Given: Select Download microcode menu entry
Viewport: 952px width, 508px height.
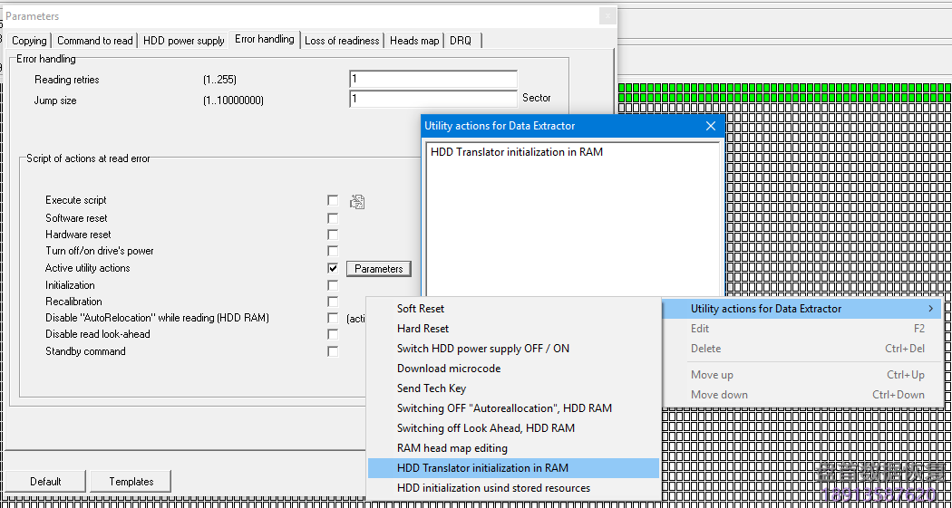Looking at the screenshot, I should (x=449, y=369).
